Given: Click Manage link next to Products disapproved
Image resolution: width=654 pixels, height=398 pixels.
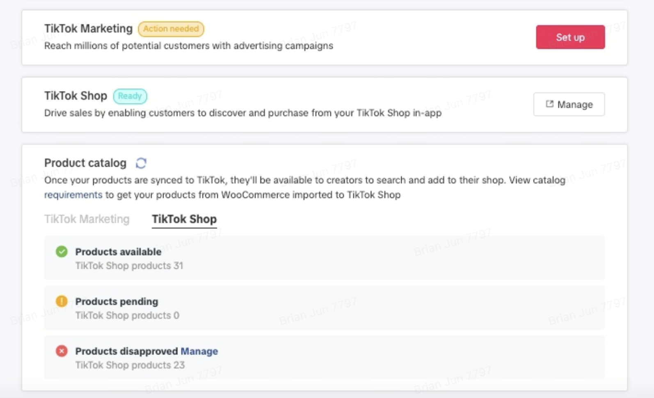Looking at the screenshot, I should (199, 351).
